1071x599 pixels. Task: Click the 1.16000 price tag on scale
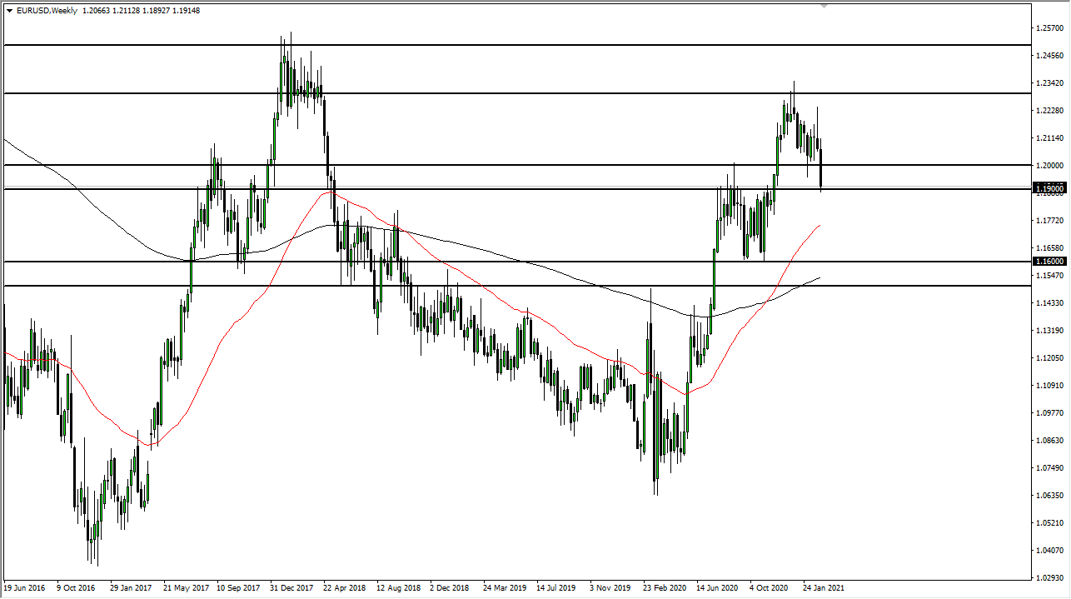point(1049,262)
